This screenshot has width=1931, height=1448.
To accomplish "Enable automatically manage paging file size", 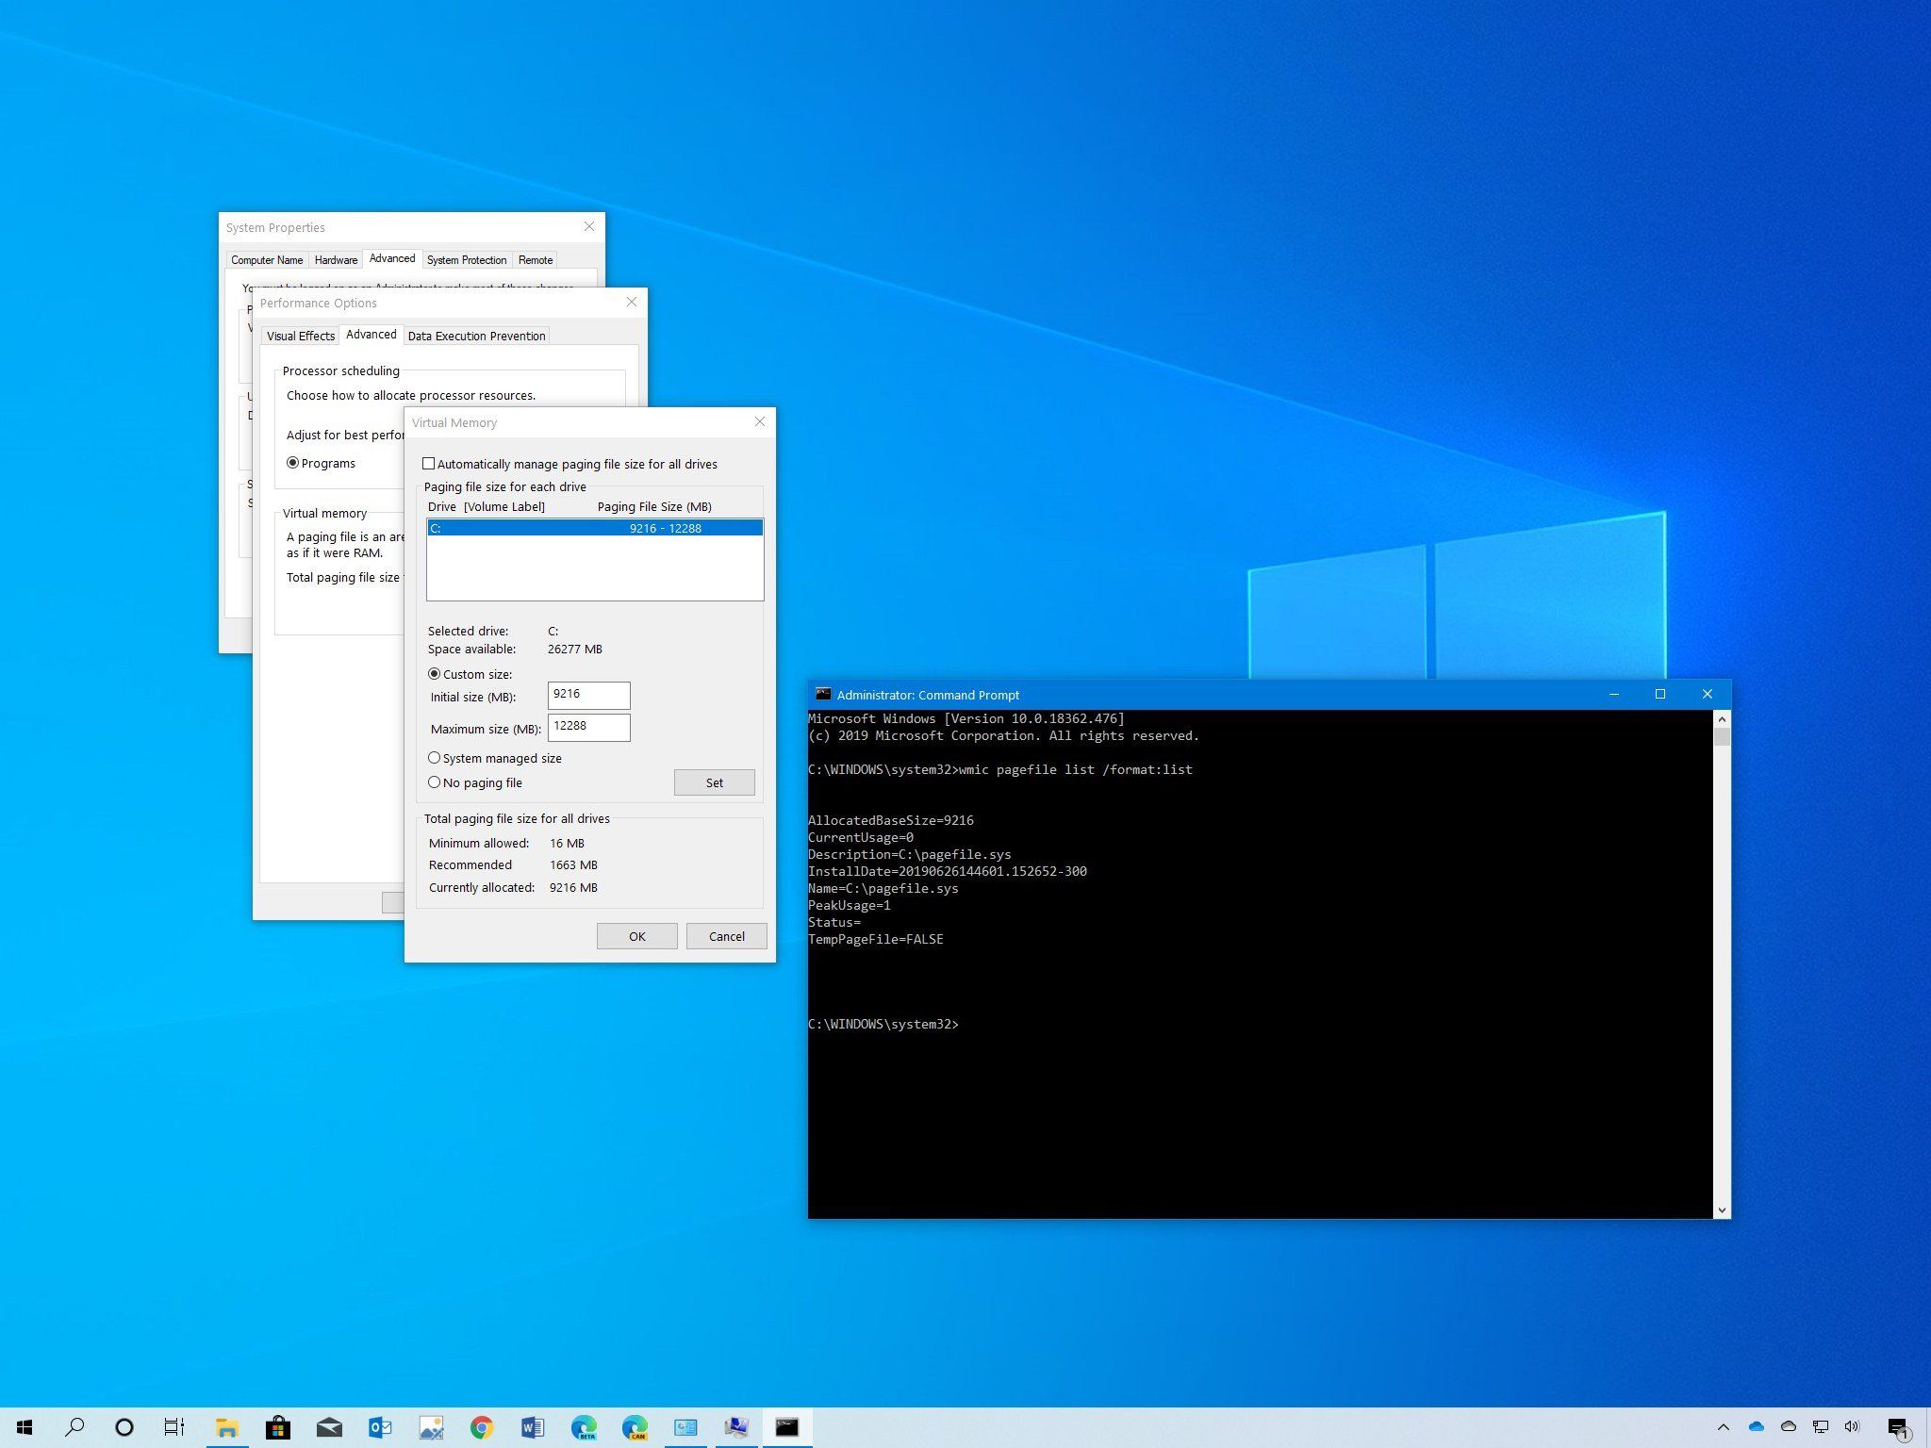I will [430, 463].
